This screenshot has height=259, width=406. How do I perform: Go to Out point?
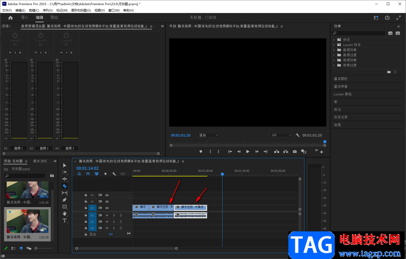[266, 152]
